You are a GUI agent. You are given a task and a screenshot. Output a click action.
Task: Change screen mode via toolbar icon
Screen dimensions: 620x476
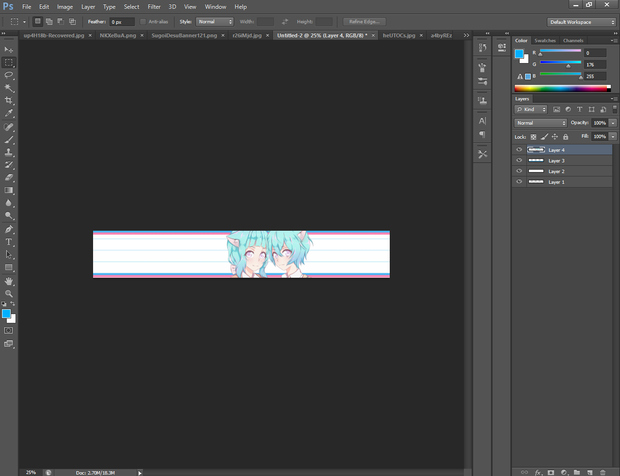tap(9, 344)
